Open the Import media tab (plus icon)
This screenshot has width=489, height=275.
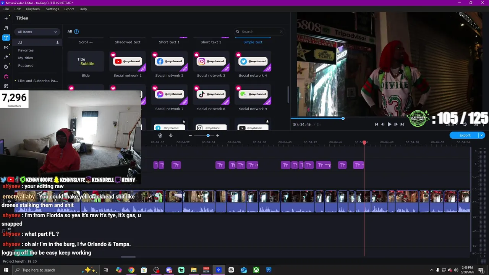[x=6, y=18]
